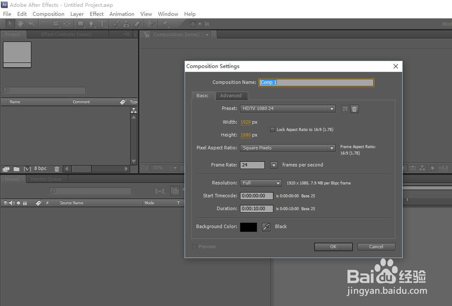Select the Puppet Pin tool
452x306 pixels.
click(165, 24)
